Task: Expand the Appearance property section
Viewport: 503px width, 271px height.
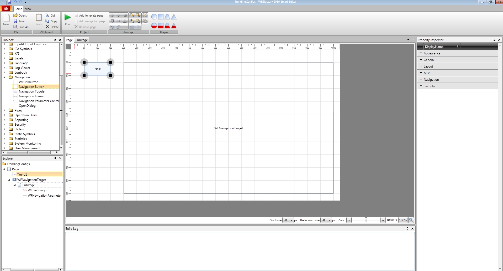Action: (x=421, y=53)
